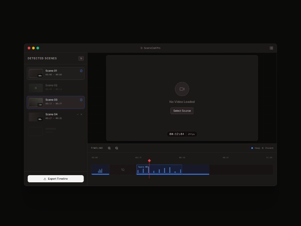Approve Scene 04 with its checkmark
The image size is (301, 226).
[x=78, y=114]
